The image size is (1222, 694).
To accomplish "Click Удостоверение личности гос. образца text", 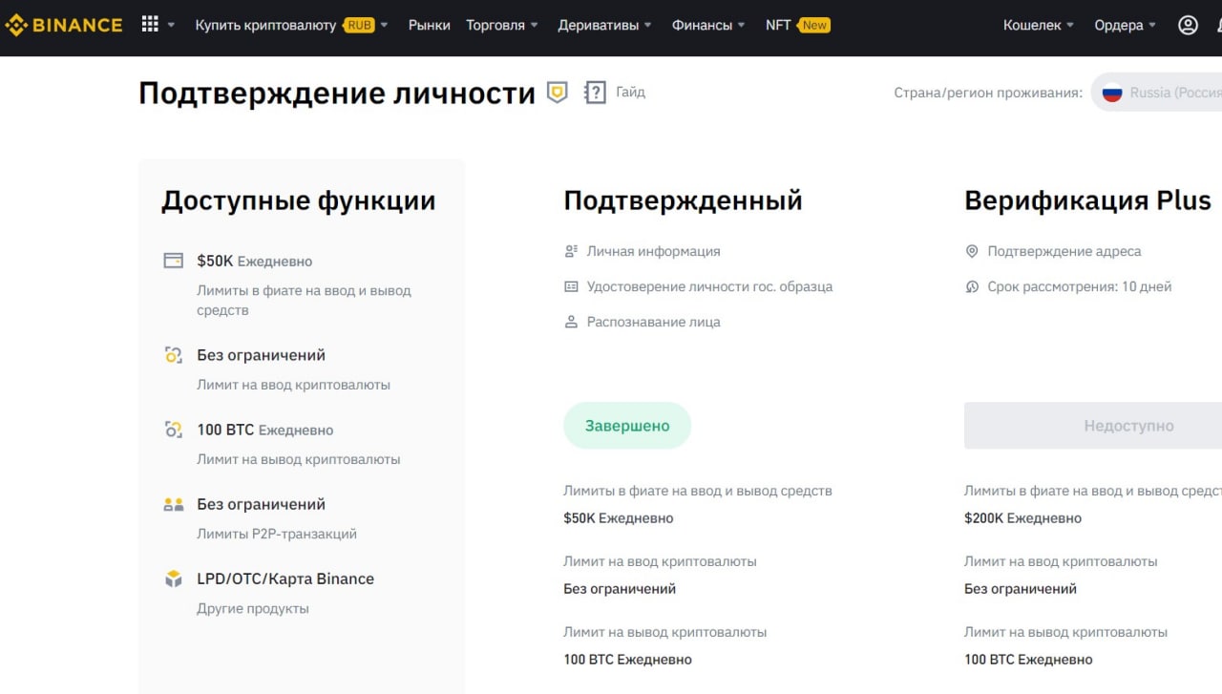I will click(710, 286).
